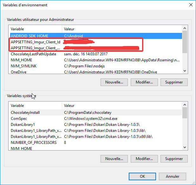Cancel with the Annuler button
The width and height of the screenshot is (196, 185).
(x=173, y=176)
